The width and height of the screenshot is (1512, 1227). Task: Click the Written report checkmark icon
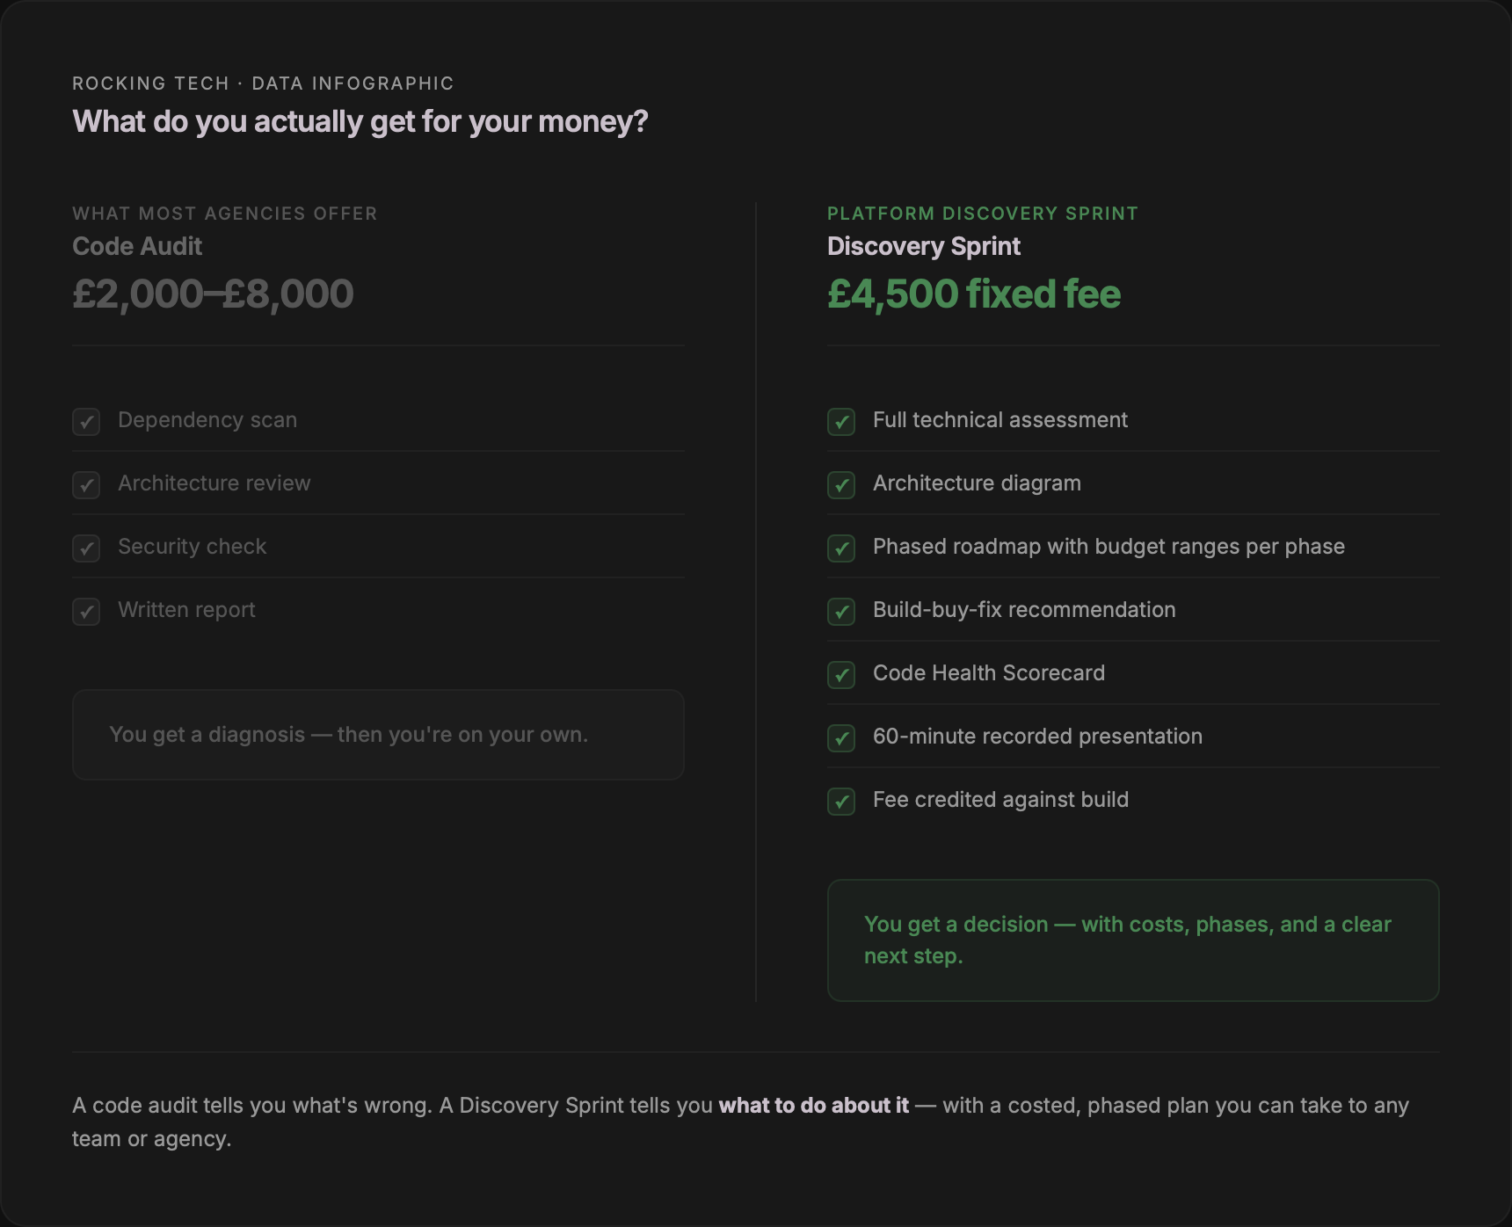coord(86,612)
